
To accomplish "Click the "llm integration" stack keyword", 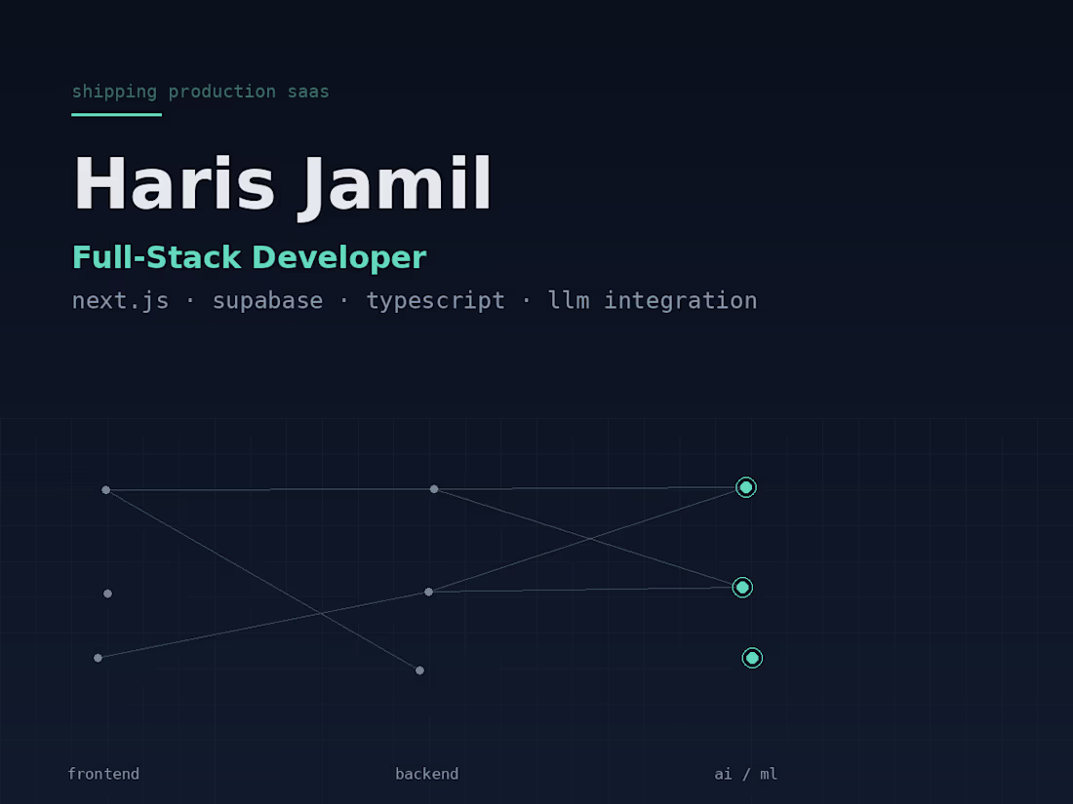I will 653,301.
